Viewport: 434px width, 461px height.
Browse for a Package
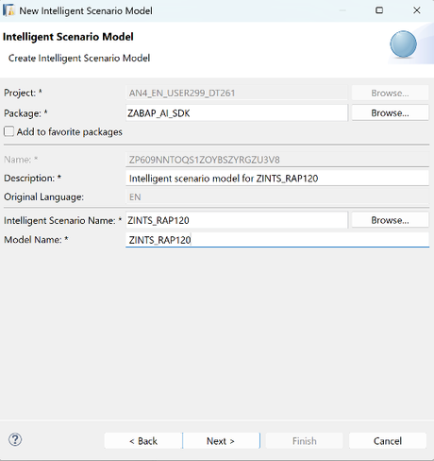tap(390, 112)
